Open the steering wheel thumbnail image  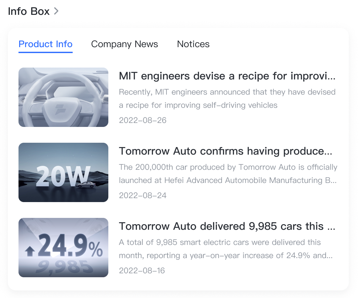pos(63,97)
